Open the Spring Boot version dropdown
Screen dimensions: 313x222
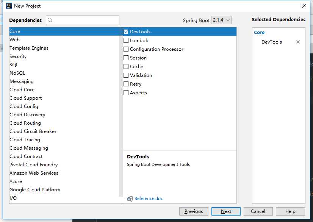pos(221,20)
